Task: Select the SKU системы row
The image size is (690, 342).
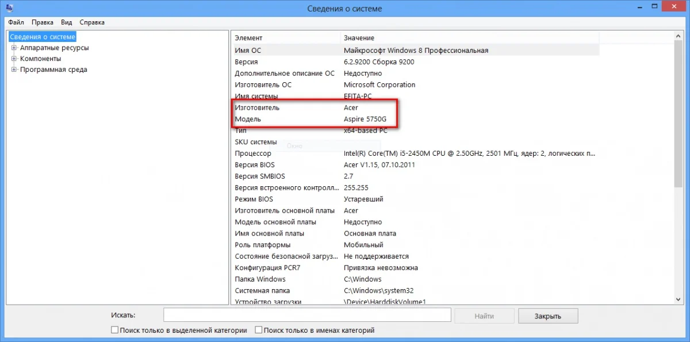Action: [x=416, y=142]
